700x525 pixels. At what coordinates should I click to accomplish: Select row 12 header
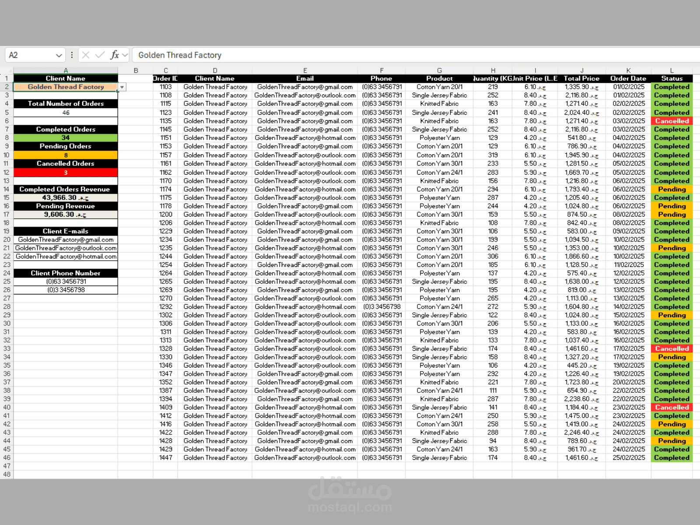[7, 172]
